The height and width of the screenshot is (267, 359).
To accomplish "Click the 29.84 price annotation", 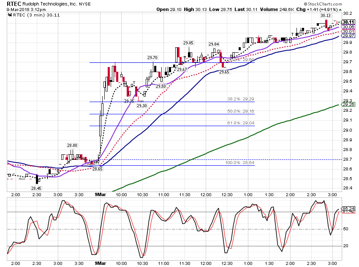I will [214, 44].
